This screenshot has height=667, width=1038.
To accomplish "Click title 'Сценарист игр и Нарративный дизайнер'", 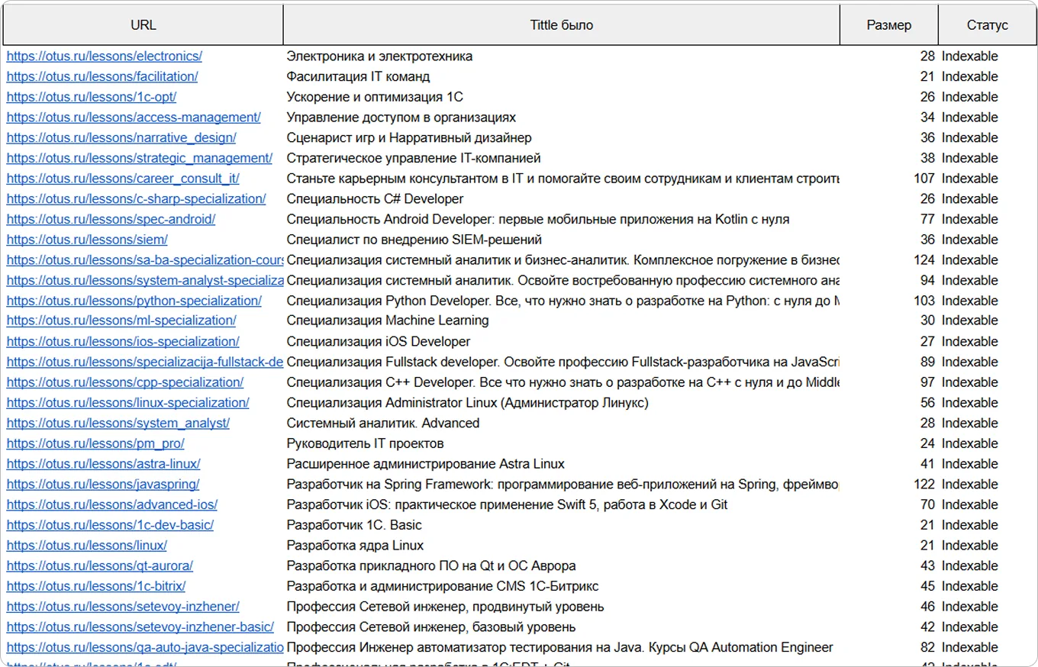I will pyautogui.click(x=409, y=138).
